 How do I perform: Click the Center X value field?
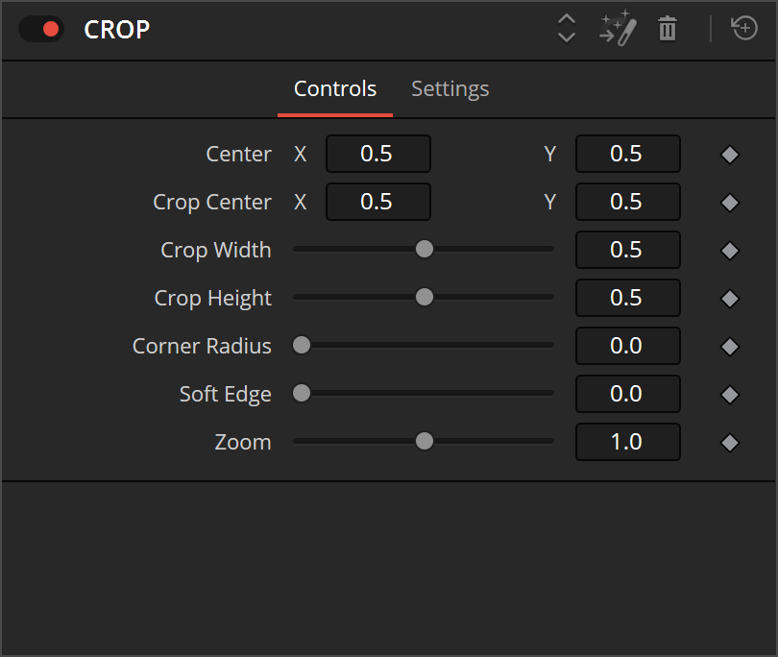click(x=377, y=154)
